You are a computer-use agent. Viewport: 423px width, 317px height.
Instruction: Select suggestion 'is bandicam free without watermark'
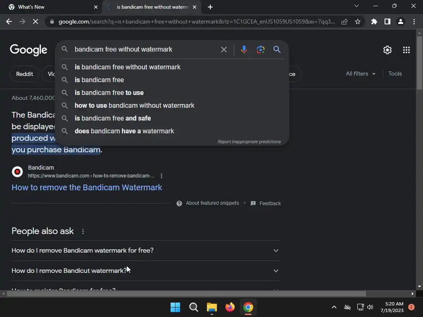pos(172,67)
